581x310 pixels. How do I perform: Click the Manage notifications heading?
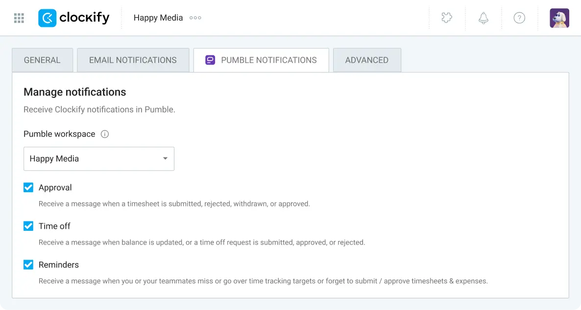tap(75, 92)
